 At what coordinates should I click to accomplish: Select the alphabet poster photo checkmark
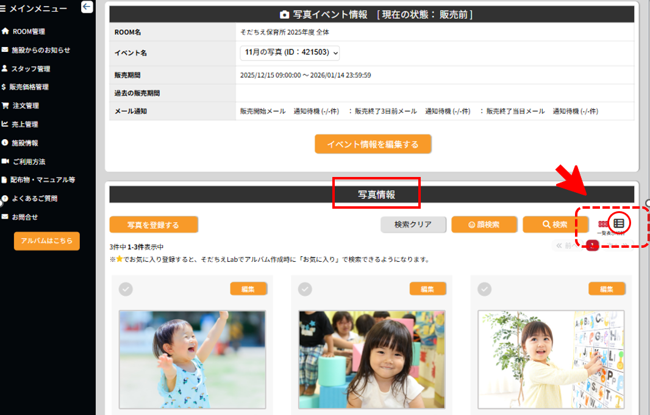pos(484,289)
